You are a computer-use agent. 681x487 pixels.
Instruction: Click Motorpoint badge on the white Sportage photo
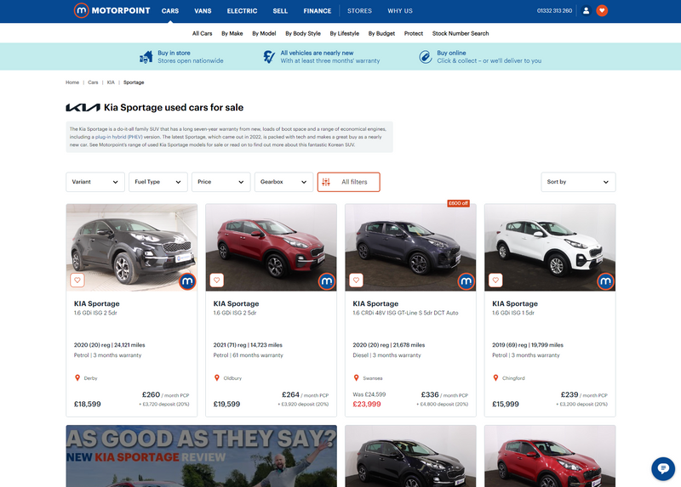pyautogui.click(x=605, y=281)
